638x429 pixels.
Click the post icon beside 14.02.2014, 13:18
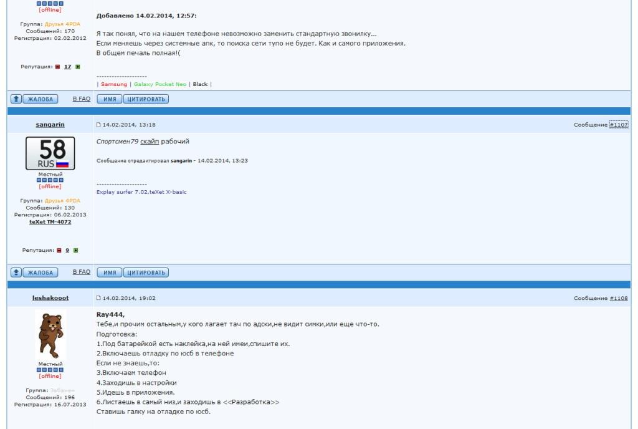pyautogui.click(x=98, y=125)
